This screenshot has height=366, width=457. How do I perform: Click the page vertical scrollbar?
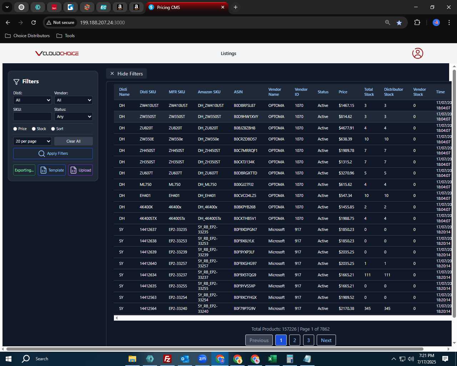point(454,193)
